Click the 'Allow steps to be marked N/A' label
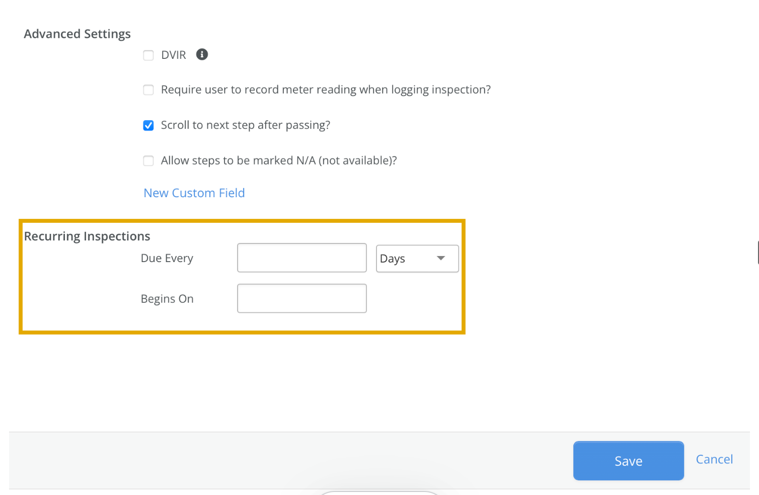The image size is (759, 495). pos(279,160)
